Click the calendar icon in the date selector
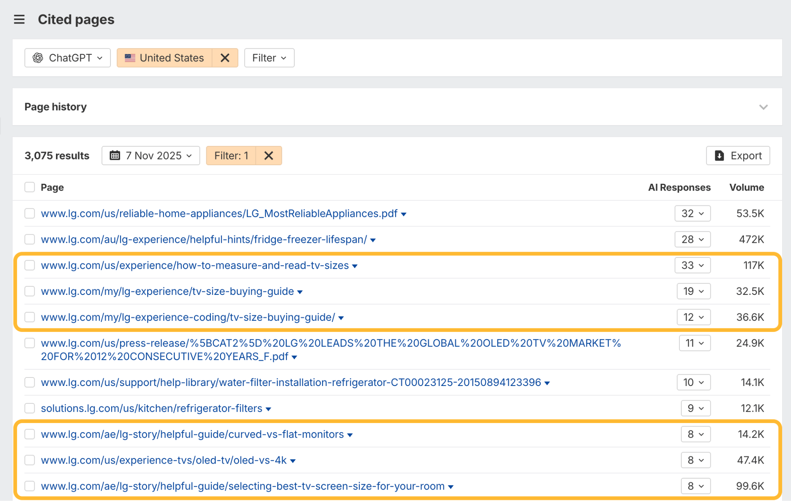This screenshot has height=501, width=791. click(x=114, y=156)
